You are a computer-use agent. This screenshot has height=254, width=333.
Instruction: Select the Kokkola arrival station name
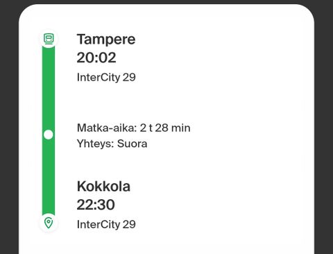click(x=103, y=186)
